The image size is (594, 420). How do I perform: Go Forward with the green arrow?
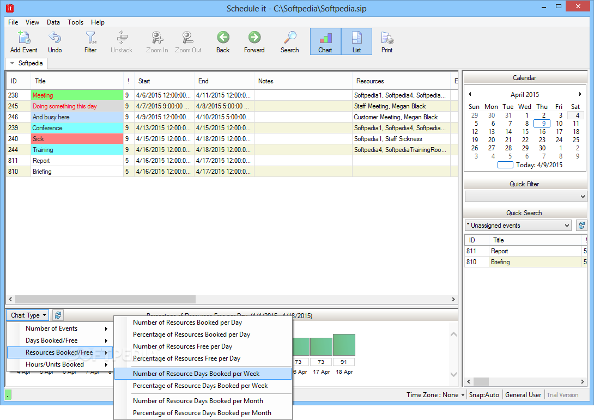point(254,41)
